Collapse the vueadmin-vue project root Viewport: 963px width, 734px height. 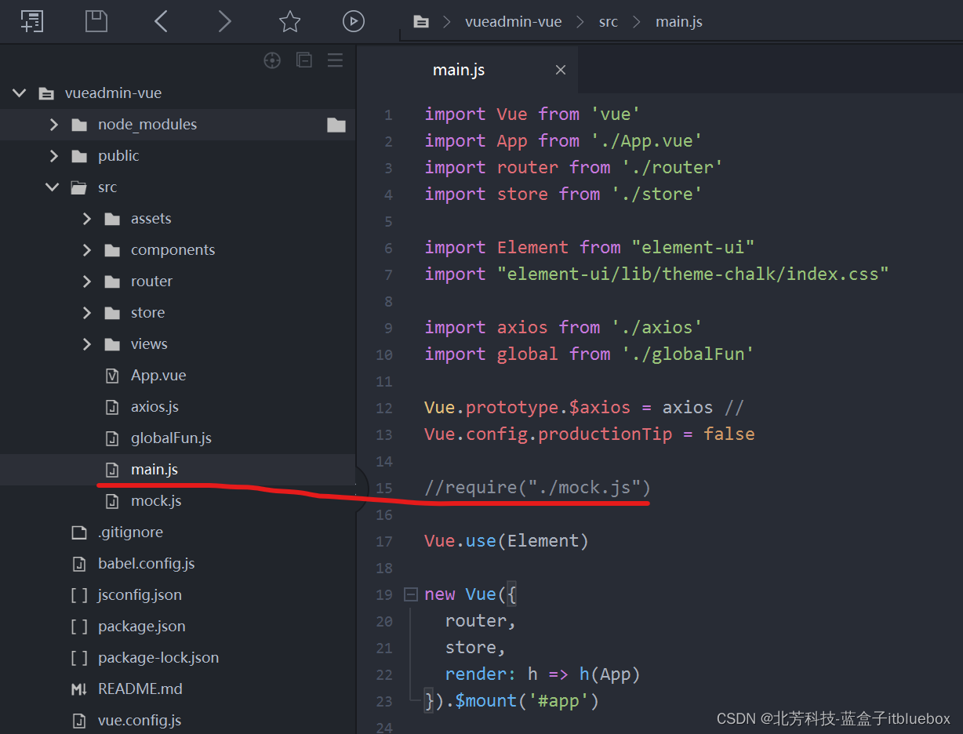pos(20,93)
